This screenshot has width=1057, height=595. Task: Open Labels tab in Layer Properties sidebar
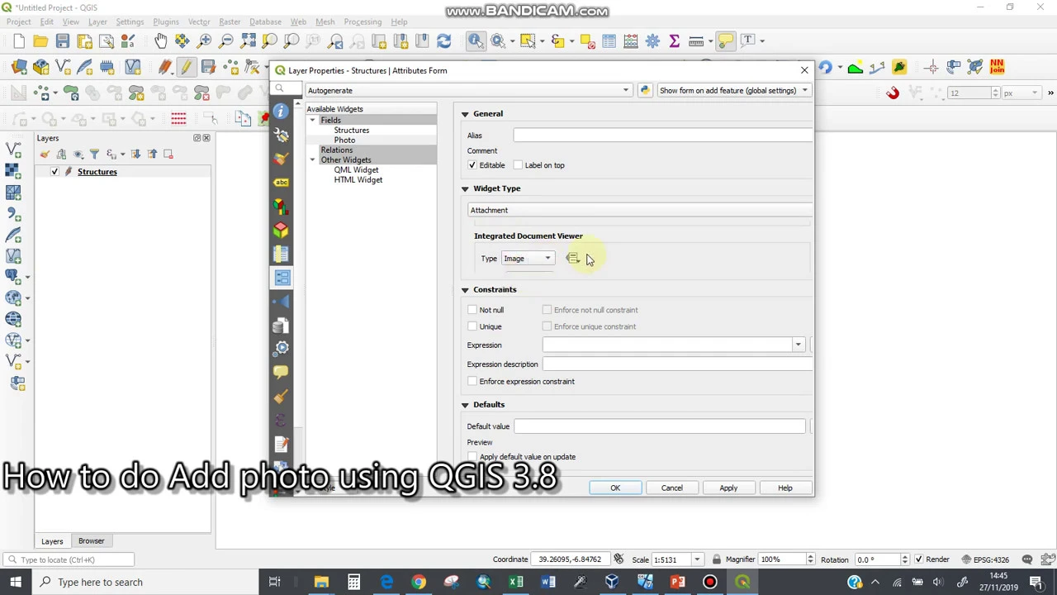point(281,182)
